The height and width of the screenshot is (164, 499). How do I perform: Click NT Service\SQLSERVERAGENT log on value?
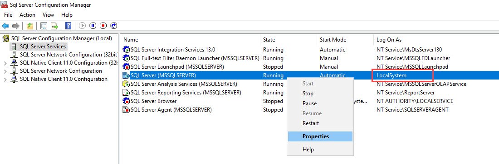tap(412, 110)
